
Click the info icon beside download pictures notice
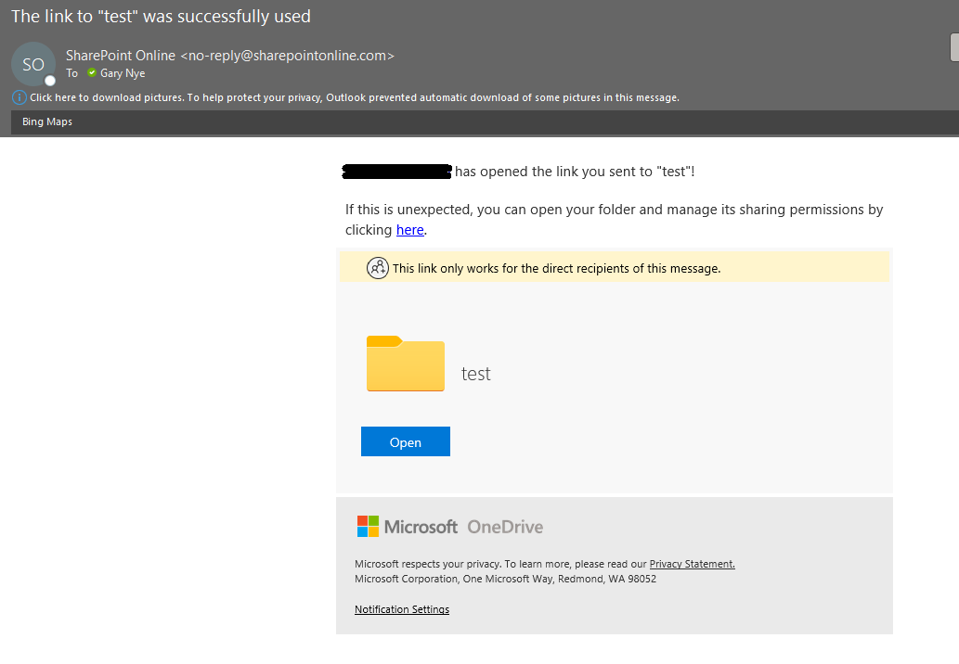click(19, 97)
